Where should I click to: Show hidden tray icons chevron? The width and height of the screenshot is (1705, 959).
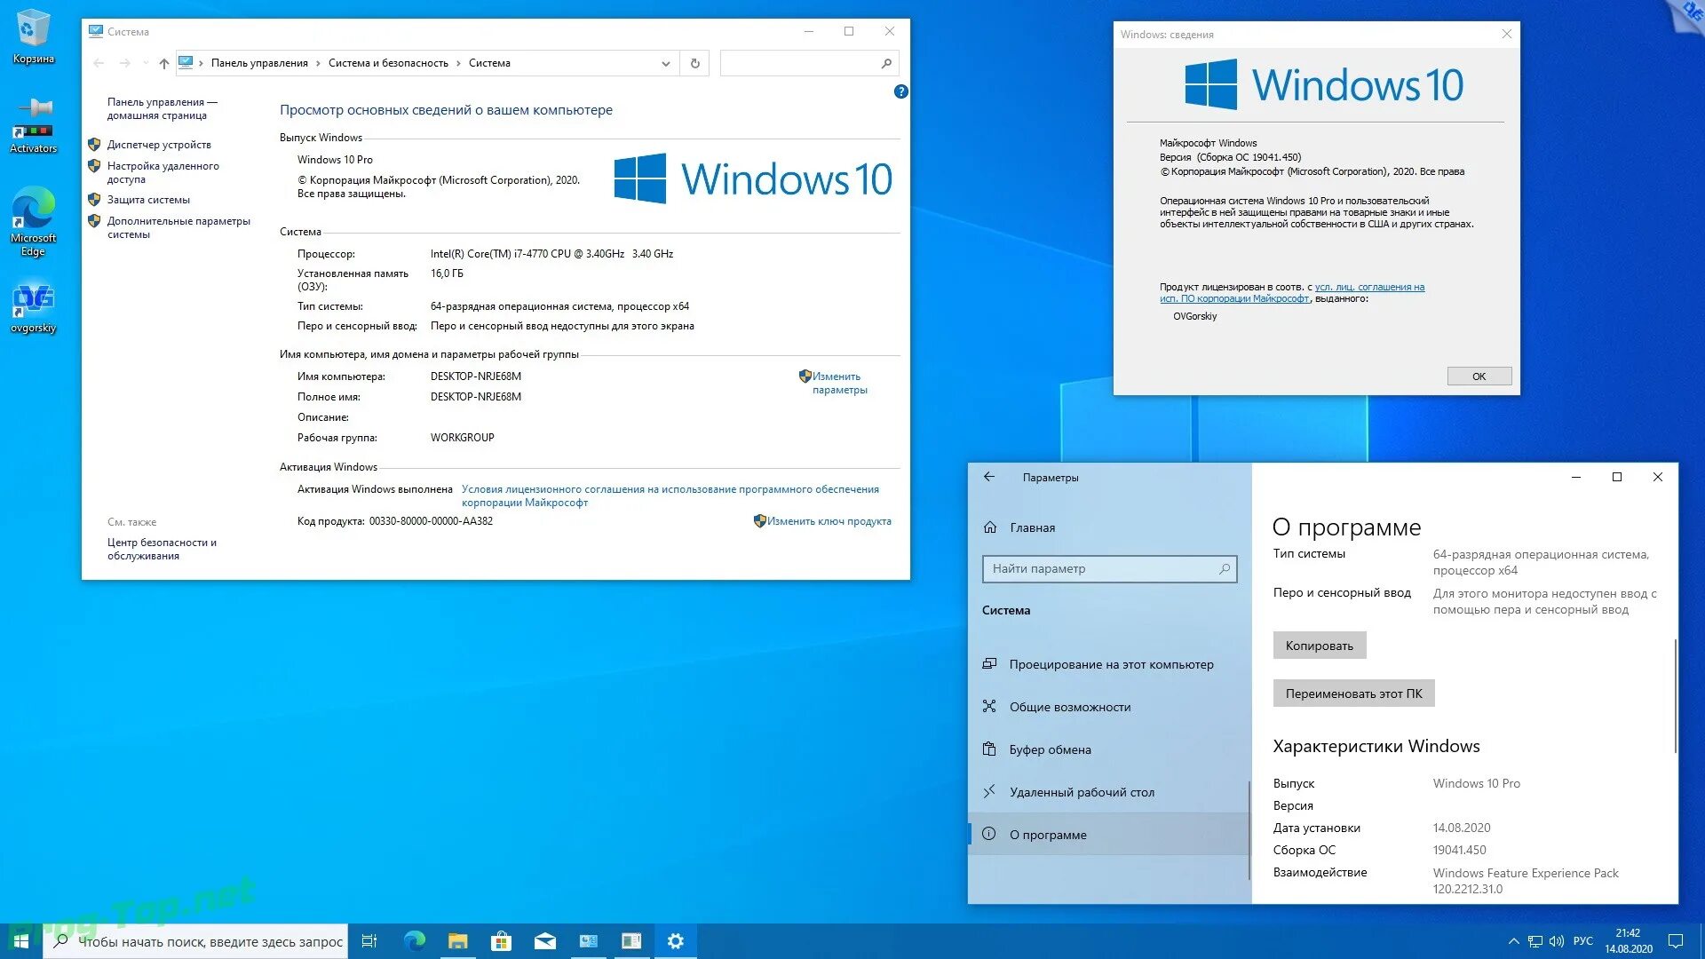(x=1513, y=941)
